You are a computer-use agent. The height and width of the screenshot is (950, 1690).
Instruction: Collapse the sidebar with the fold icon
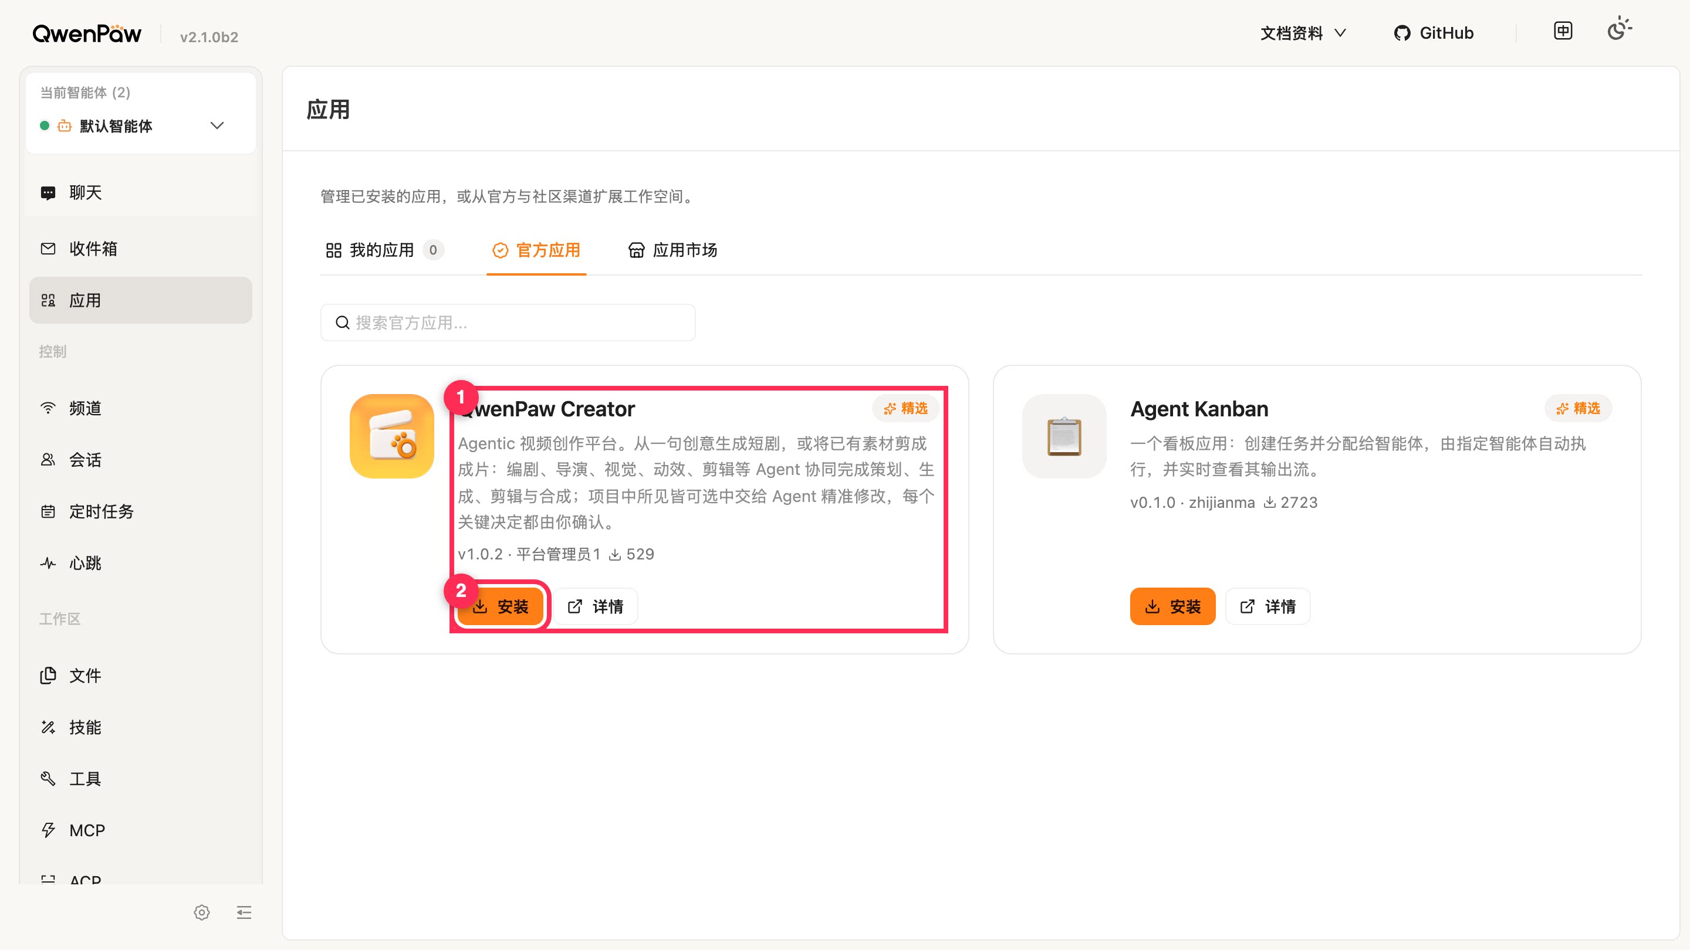[x=244, y=912]
